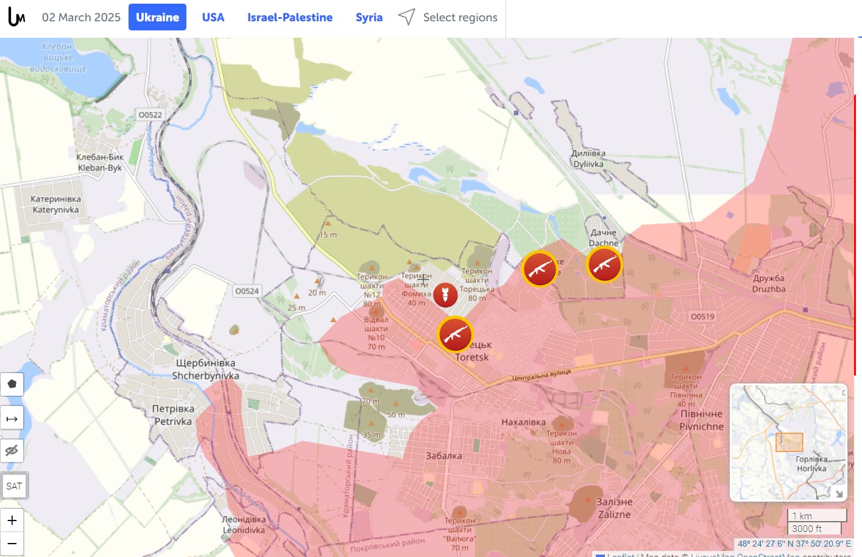This screenshot has width=862, height=557.
Task: Click the Забалка place label
Action: [443, 456]
